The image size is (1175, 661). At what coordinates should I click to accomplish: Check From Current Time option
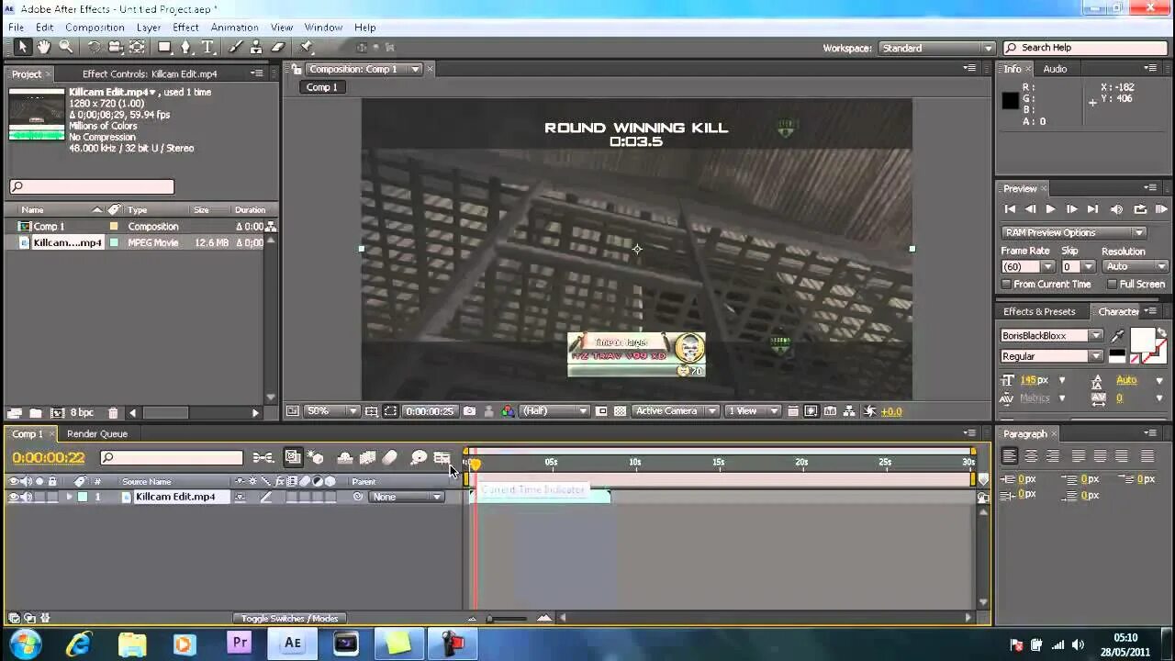(x=1007, y=285)
